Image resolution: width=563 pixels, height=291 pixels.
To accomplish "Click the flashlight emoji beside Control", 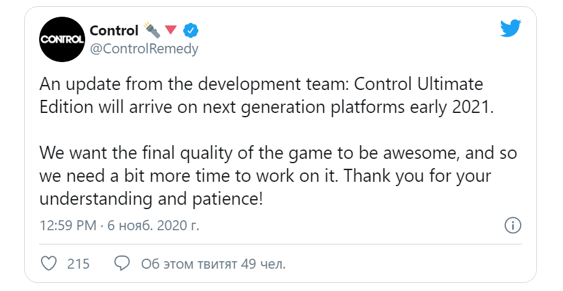I will point(151,29).
